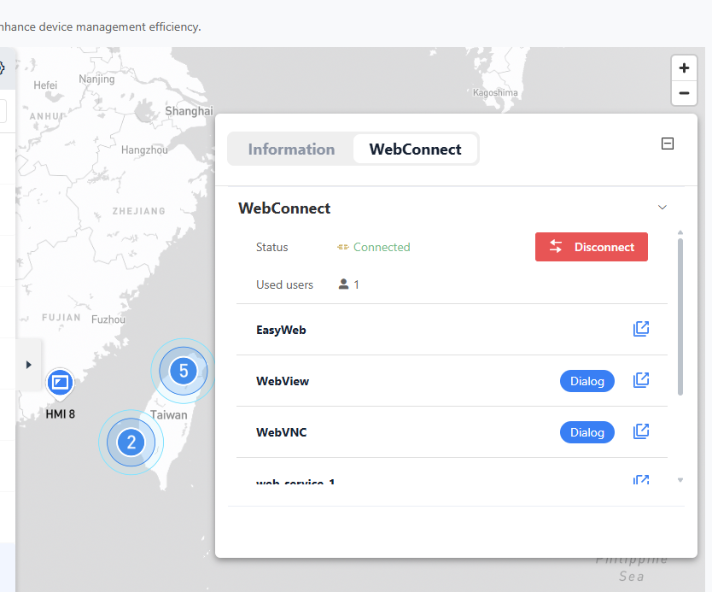Zoom in on the map
This screenshot has height=592, width=712.
(x=684, y=68)
